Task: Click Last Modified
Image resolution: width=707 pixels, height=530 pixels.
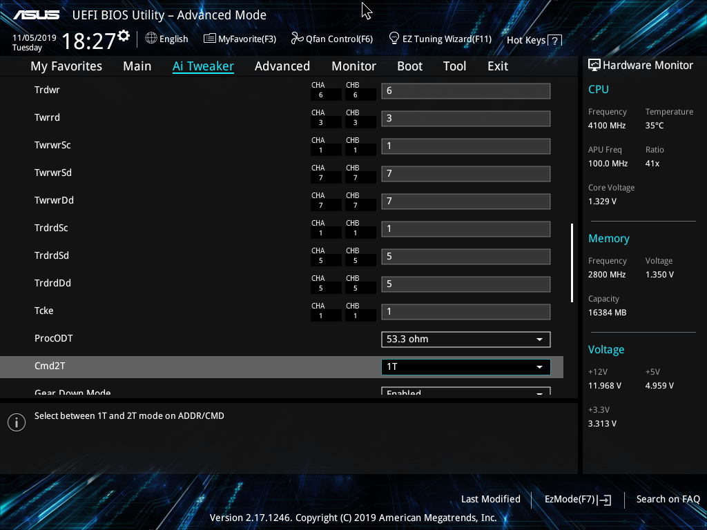Action: click(x=491, y=499)
